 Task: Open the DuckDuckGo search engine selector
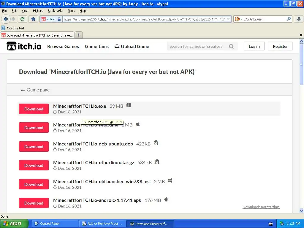click(238, 19)
